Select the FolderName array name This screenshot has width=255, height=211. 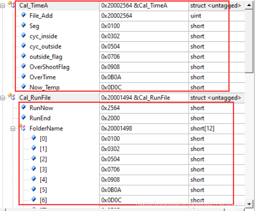point(46,128)
